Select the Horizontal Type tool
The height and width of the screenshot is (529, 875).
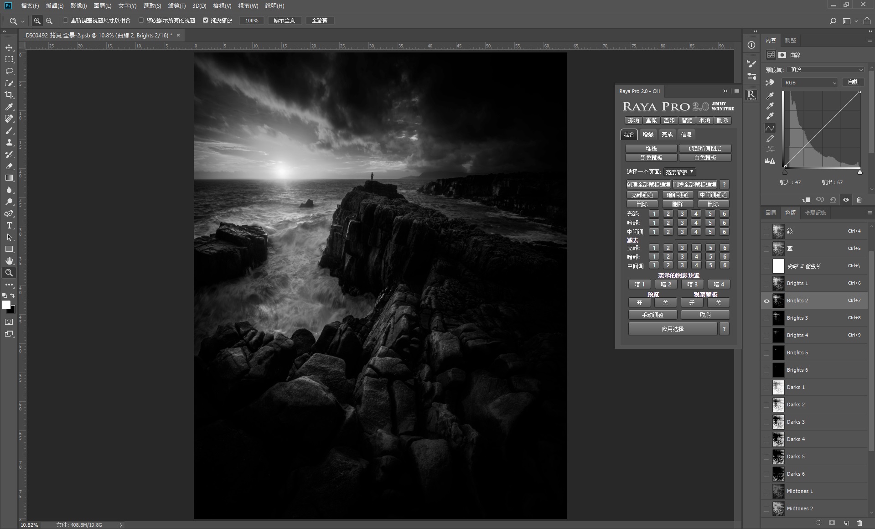coord(9,225)
